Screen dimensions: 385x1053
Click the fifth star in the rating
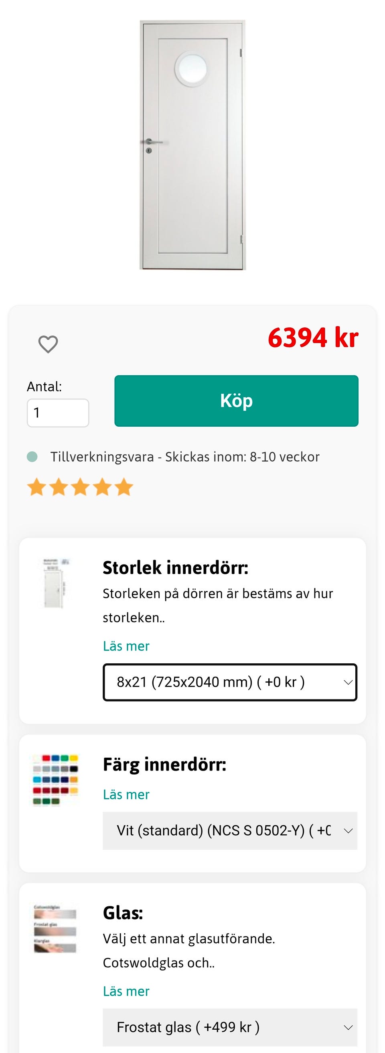point(124,487)
